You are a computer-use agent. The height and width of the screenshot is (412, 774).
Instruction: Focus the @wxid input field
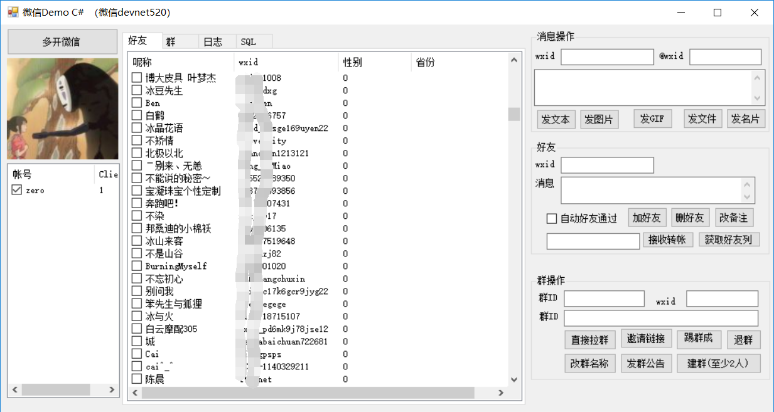click(x=726, y=57)
